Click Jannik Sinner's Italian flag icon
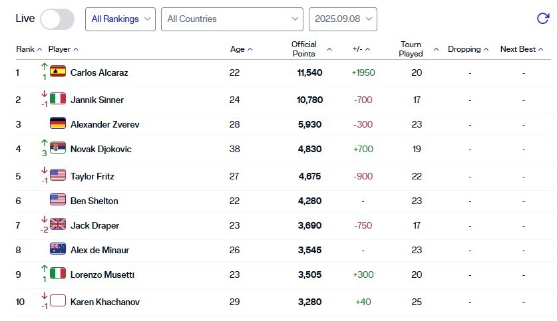 pyautogui.click(x=58, y=100)
